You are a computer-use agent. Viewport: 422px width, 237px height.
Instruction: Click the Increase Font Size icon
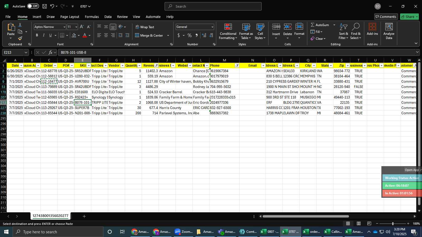tap(82, 27)
